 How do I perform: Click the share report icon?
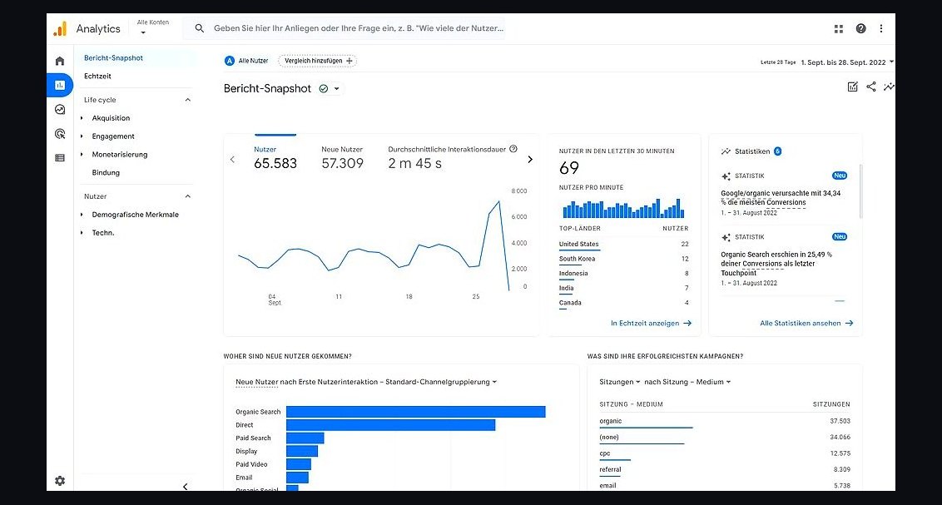pos(871,87)
